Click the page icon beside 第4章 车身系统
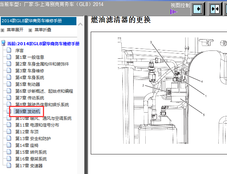The image size is (227, 174). coord(9,77)
